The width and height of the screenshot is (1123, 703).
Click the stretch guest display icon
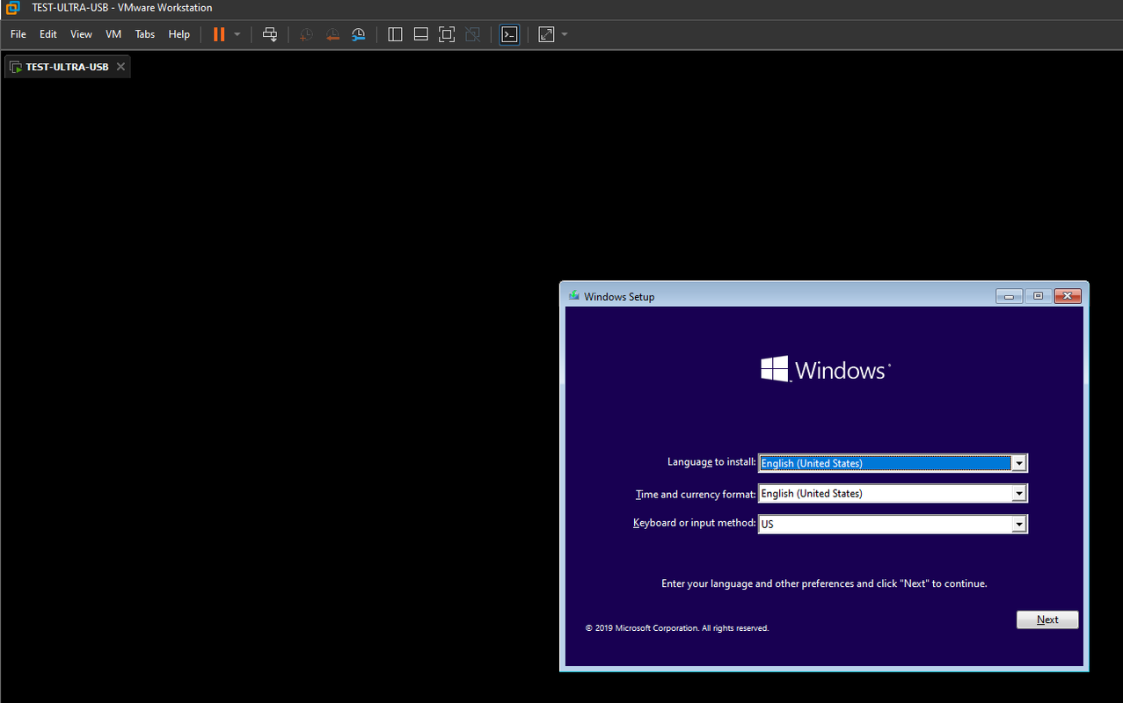546,34
